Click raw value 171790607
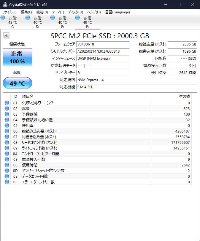 pyautogui.click(x=180, y=142)
